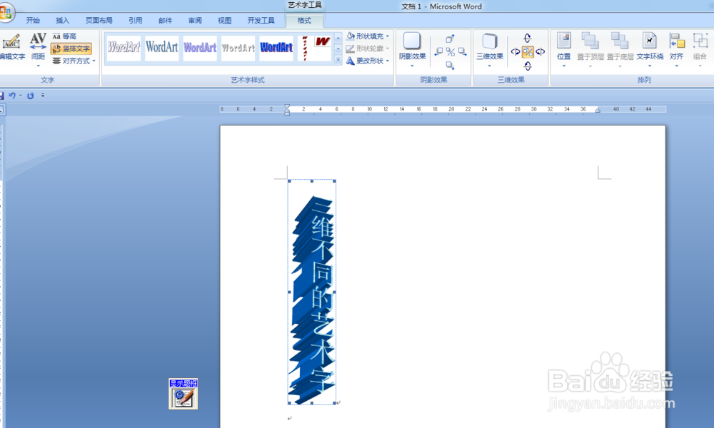The image size is (714, 428).
Task: Toggle Vertical Text (竖排文字) button
Action: [71, 49]
